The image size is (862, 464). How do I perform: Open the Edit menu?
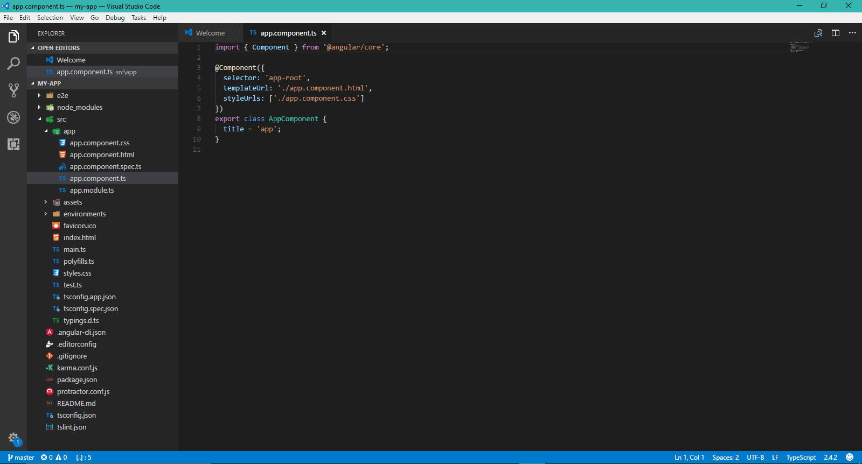click(x=25, y=18)
